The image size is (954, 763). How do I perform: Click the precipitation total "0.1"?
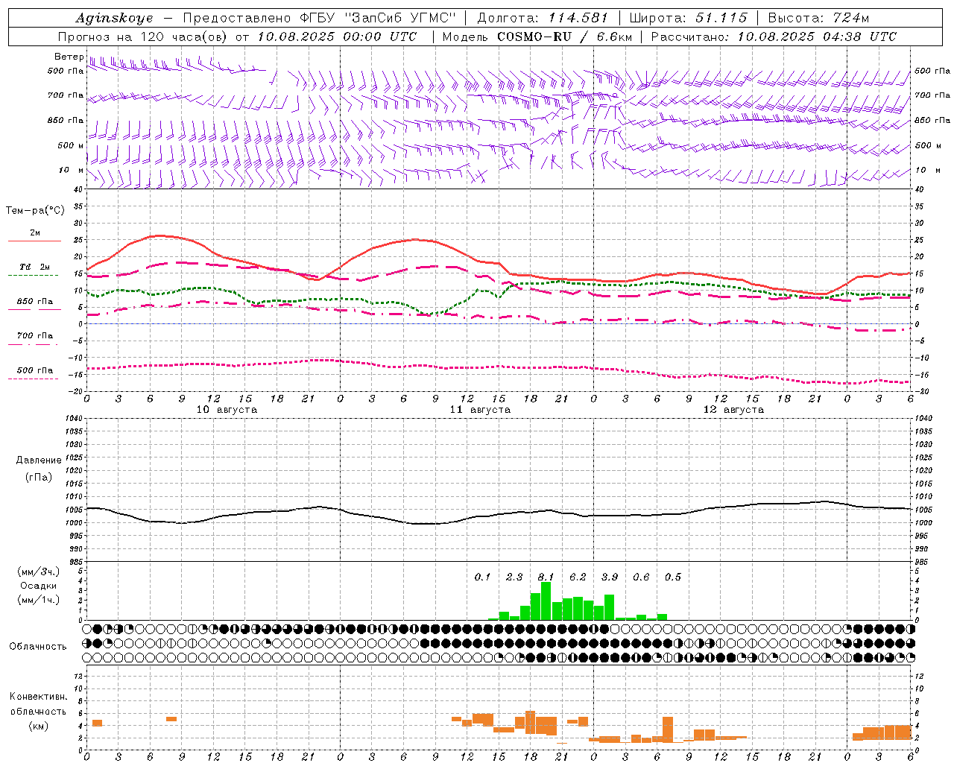pyautogui.click(x=483, y=577)
